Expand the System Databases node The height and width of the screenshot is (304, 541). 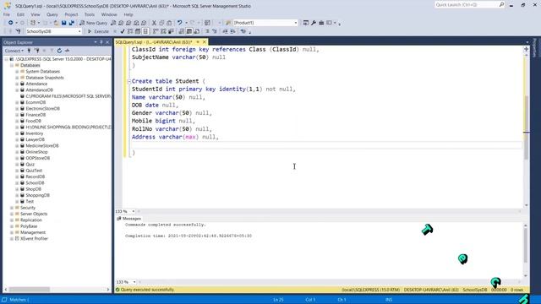17,71
